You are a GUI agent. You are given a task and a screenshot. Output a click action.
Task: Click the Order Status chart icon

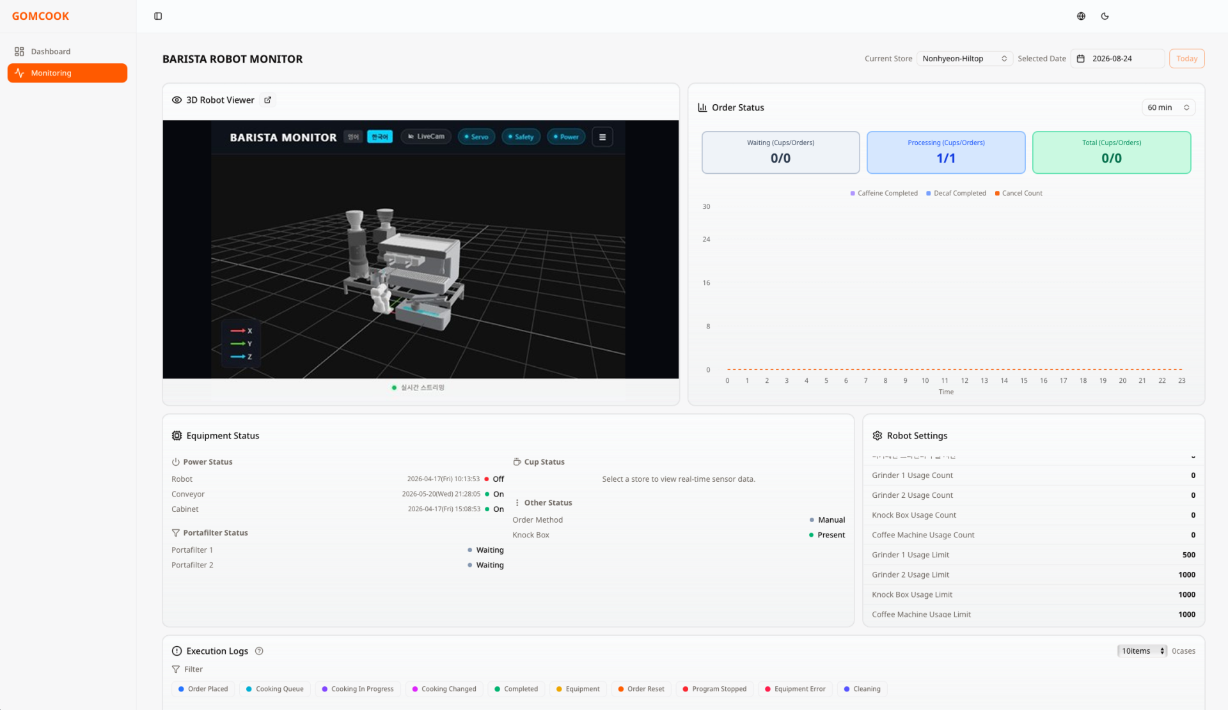(x=702, y=107)
